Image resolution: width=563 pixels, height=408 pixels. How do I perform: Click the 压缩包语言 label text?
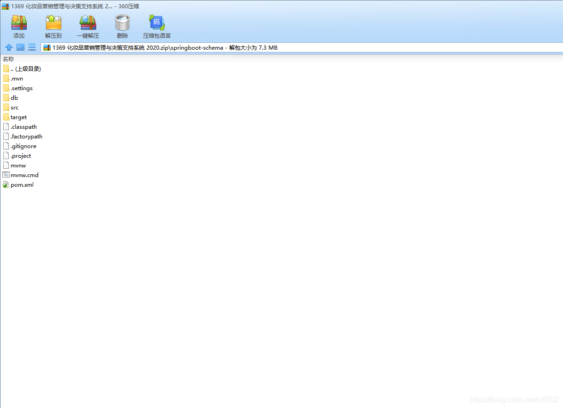point(157,36)
